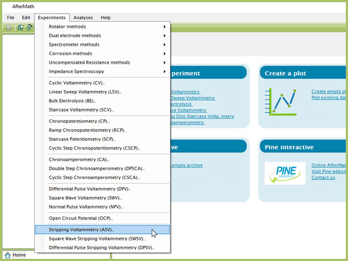Choose Double Step Chronoamperometry (DPSCA) entry
The image size is (348, 261).
pyautogui.click(x=102, y=169)
